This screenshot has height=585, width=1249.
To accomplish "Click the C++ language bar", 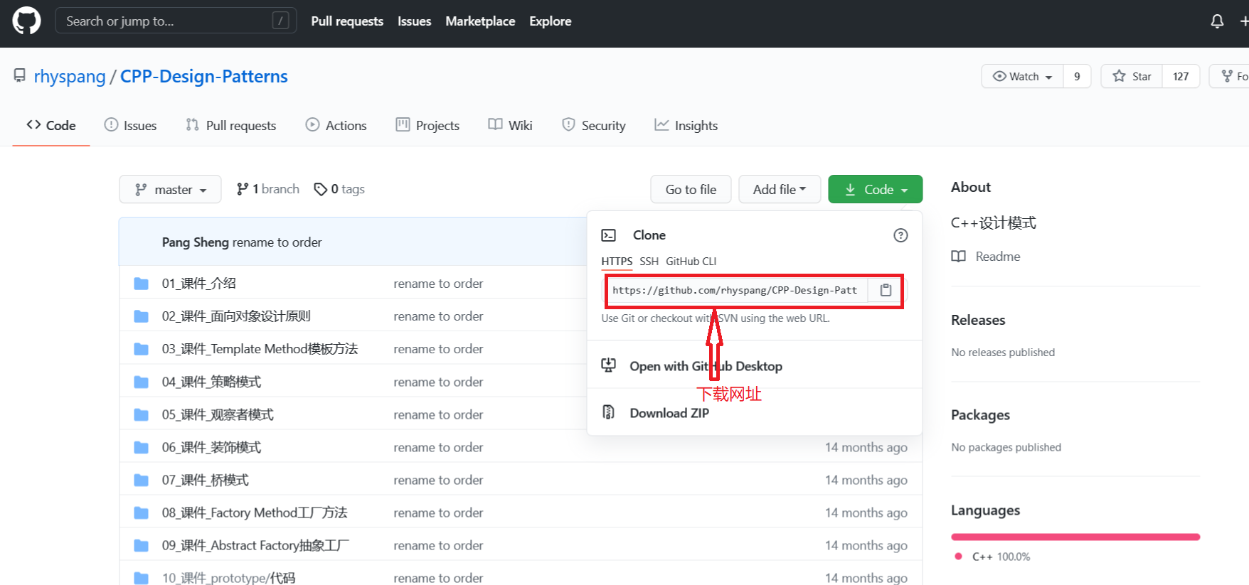I will coord(1075,537).
